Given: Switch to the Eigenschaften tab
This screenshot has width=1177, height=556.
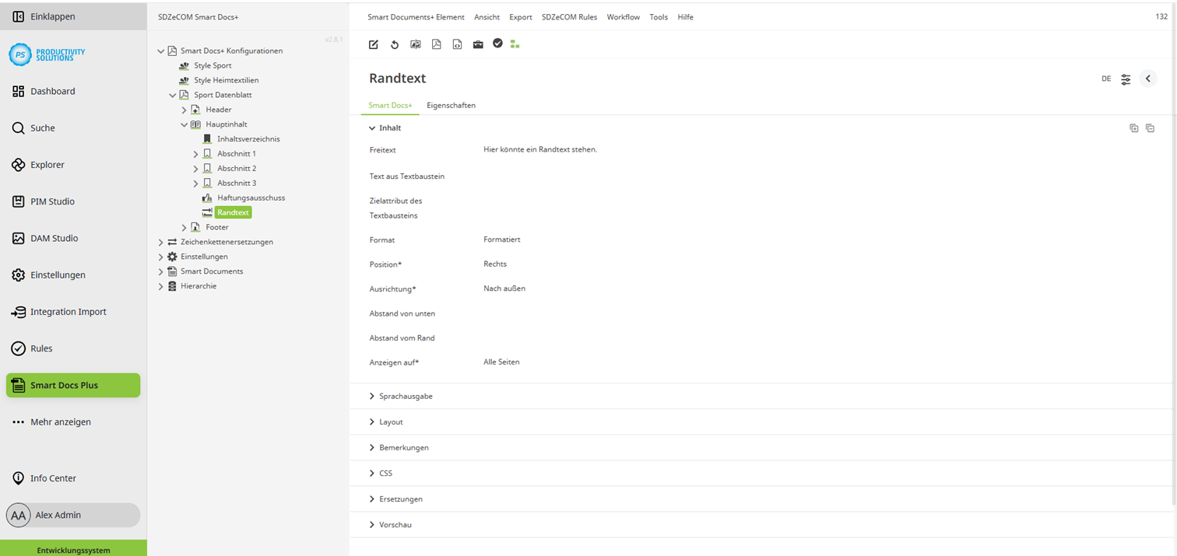Looking at the screenshot, I should coord(451,105).
